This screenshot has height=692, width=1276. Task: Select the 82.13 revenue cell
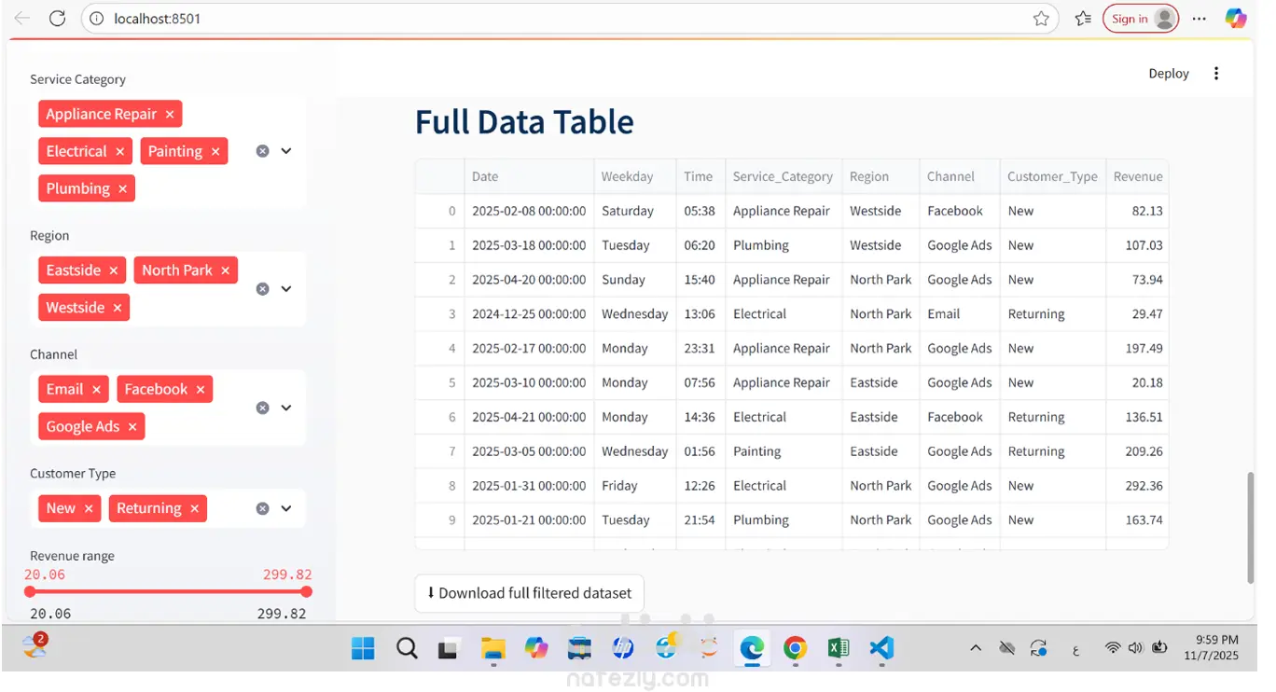pos(1137,211)
